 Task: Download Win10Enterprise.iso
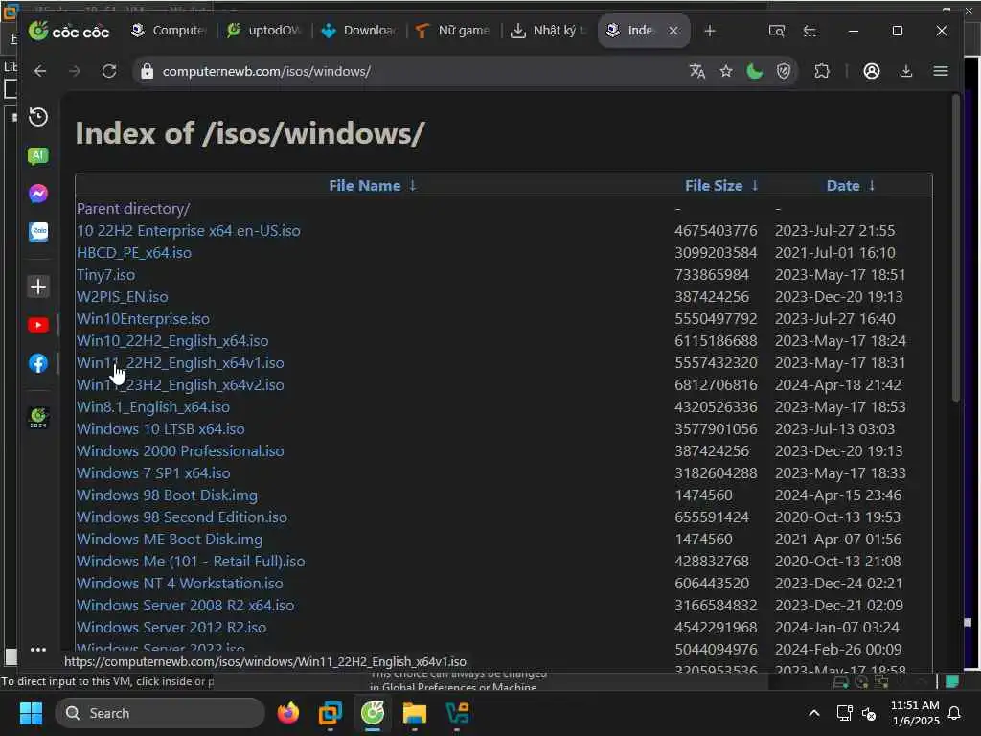coord(143,318)
